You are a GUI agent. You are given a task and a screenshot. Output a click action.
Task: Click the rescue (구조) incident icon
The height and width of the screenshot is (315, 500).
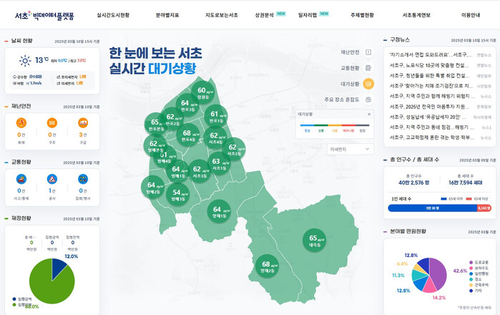click(x=52, y=124)
